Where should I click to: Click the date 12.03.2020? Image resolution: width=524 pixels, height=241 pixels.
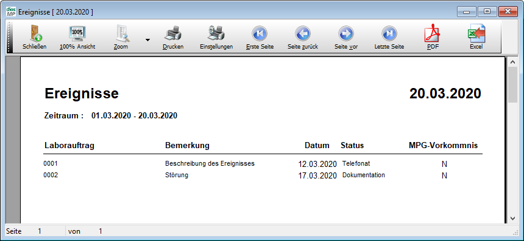[x=317, y=164]
